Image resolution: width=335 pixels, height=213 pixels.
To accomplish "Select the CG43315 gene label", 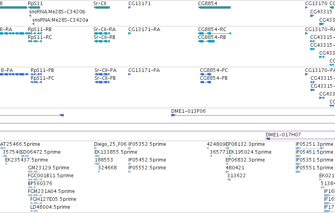I will [321, 12].
